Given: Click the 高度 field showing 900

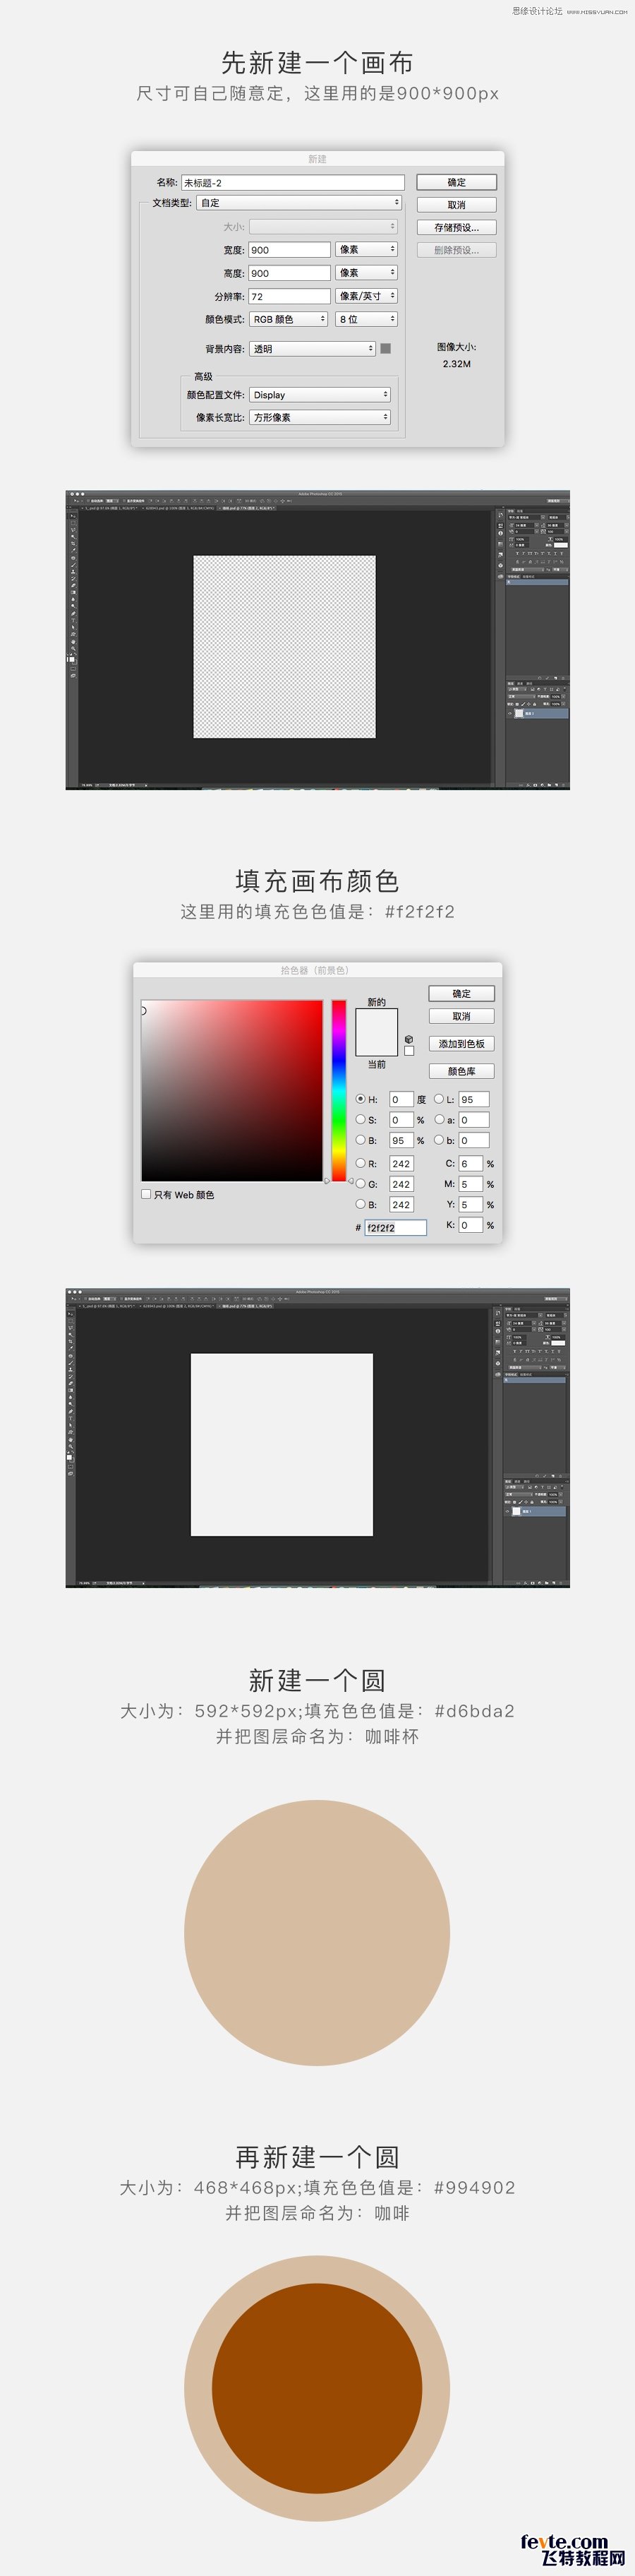Looking at the screenshot, I should 289,273.
